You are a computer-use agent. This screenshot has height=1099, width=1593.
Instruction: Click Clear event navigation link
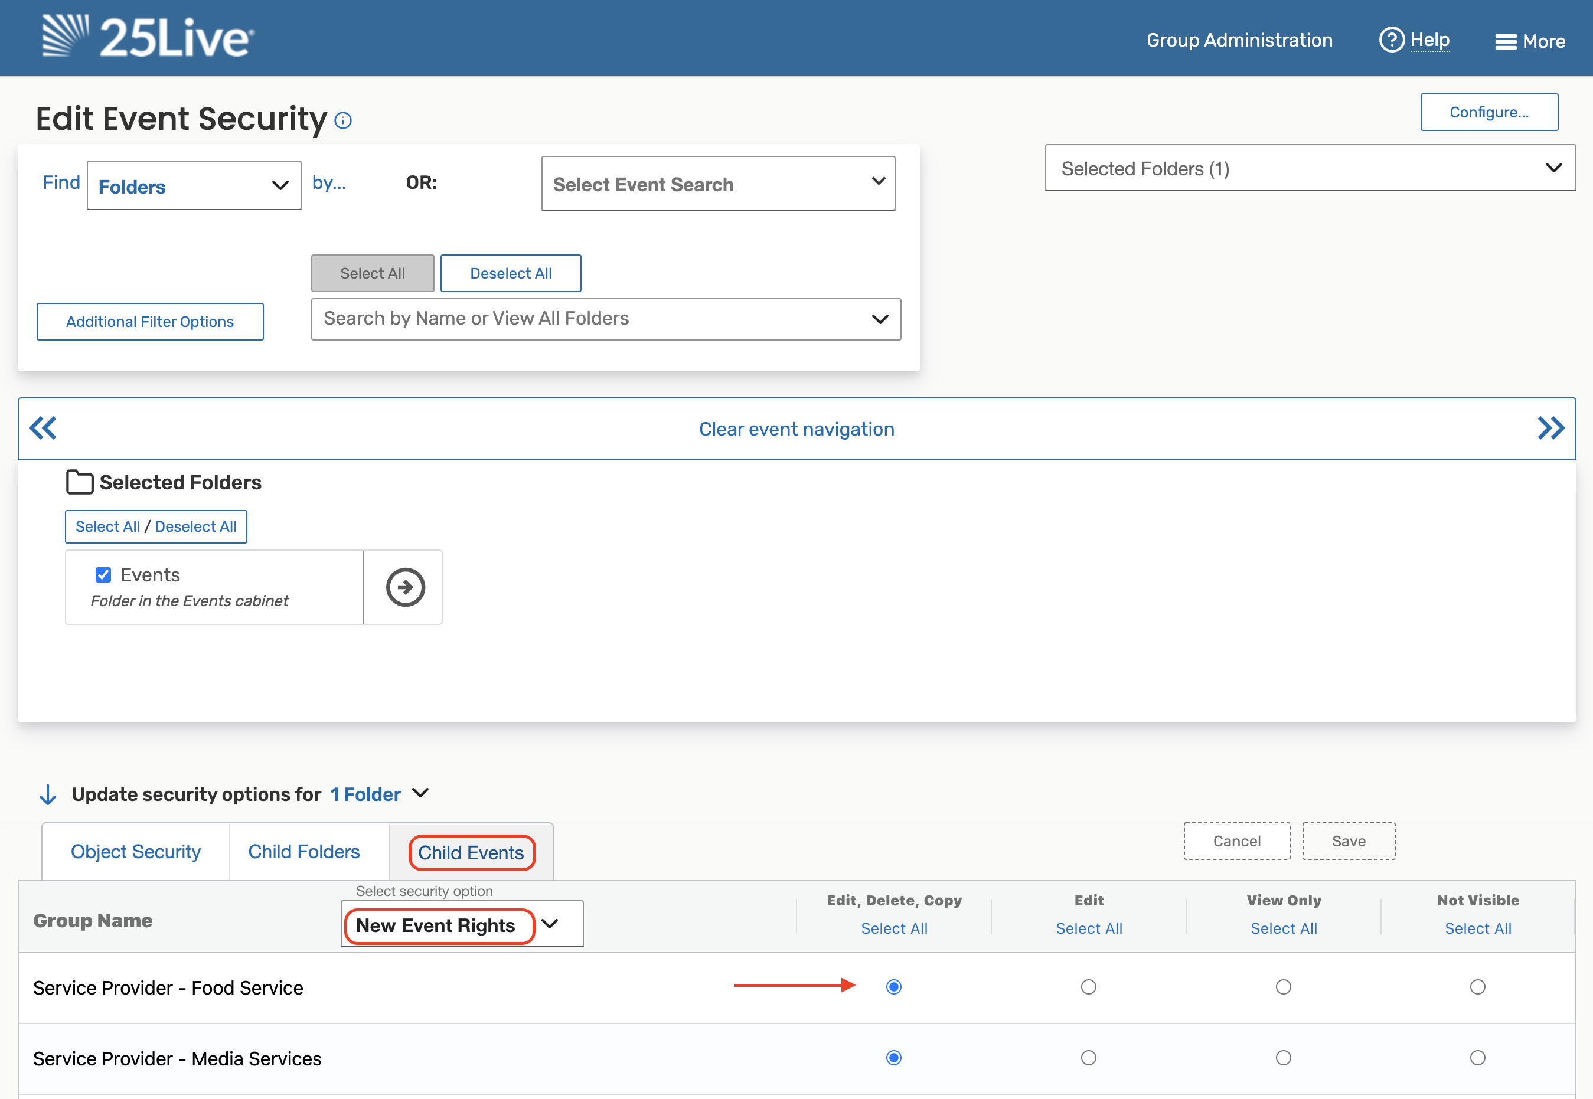(796, 429)
